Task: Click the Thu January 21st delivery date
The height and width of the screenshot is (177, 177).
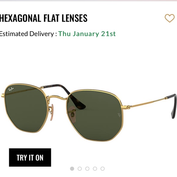Action: [x=87, y=34]
